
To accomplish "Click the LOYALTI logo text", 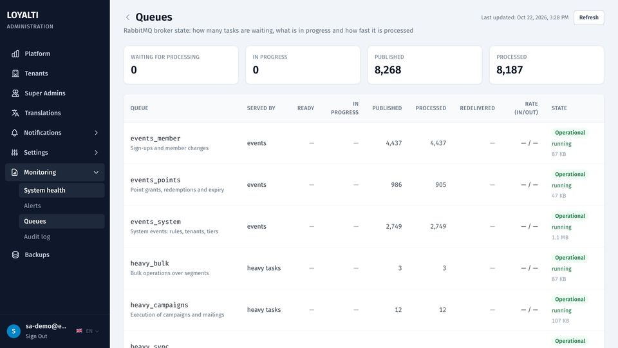I will coord(23,15).
